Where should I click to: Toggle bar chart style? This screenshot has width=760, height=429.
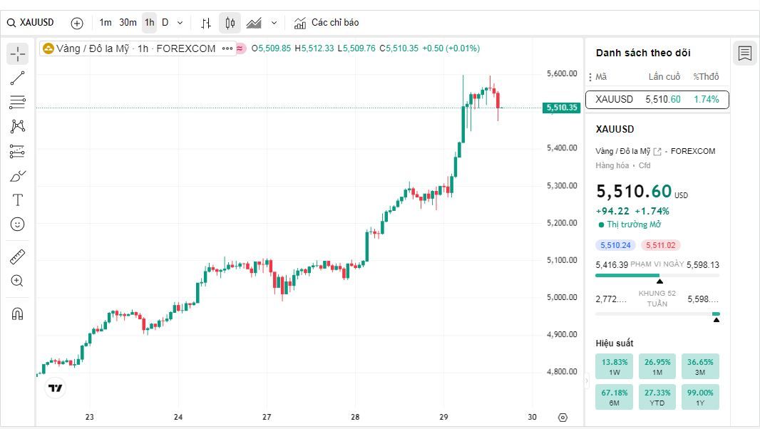tap(206, 23)
